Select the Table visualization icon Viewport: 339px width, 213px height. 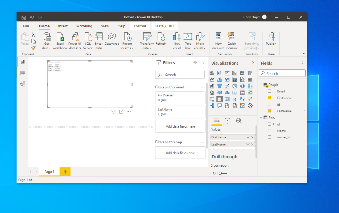coord(219,99)
